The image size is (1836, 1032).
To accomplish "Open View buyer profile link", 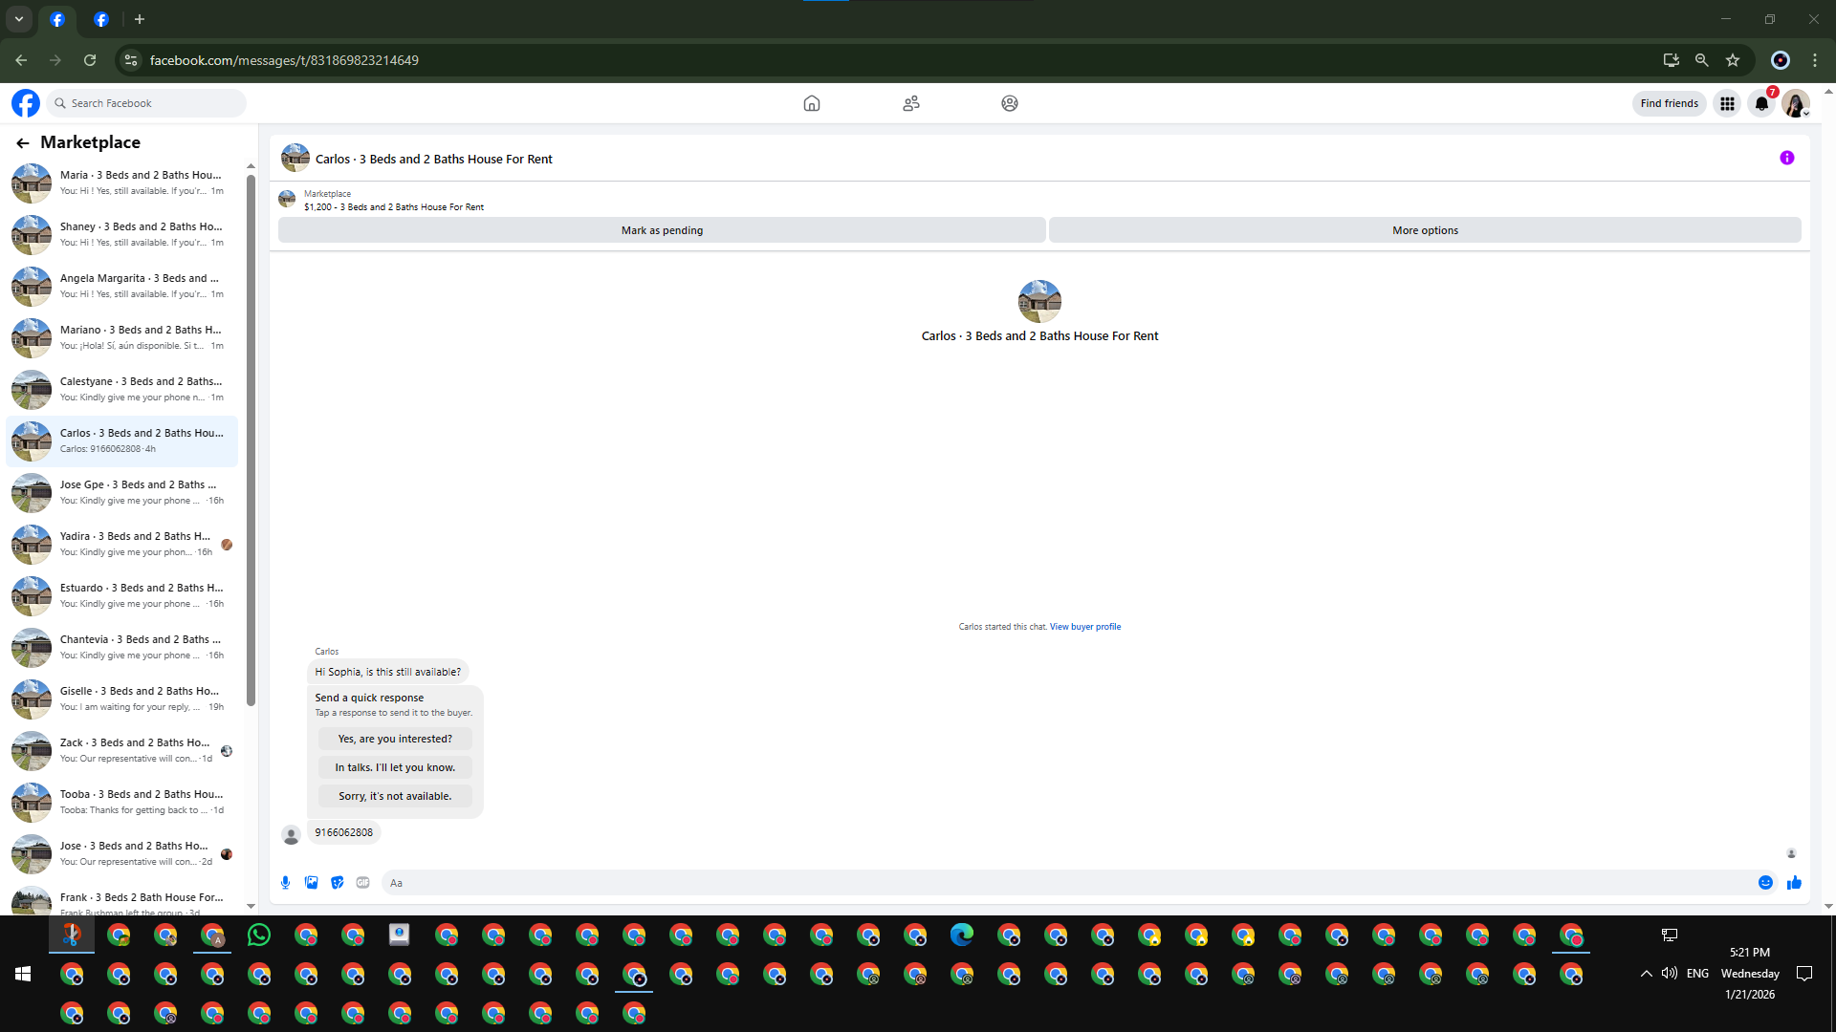I will tap(1084, 627).
